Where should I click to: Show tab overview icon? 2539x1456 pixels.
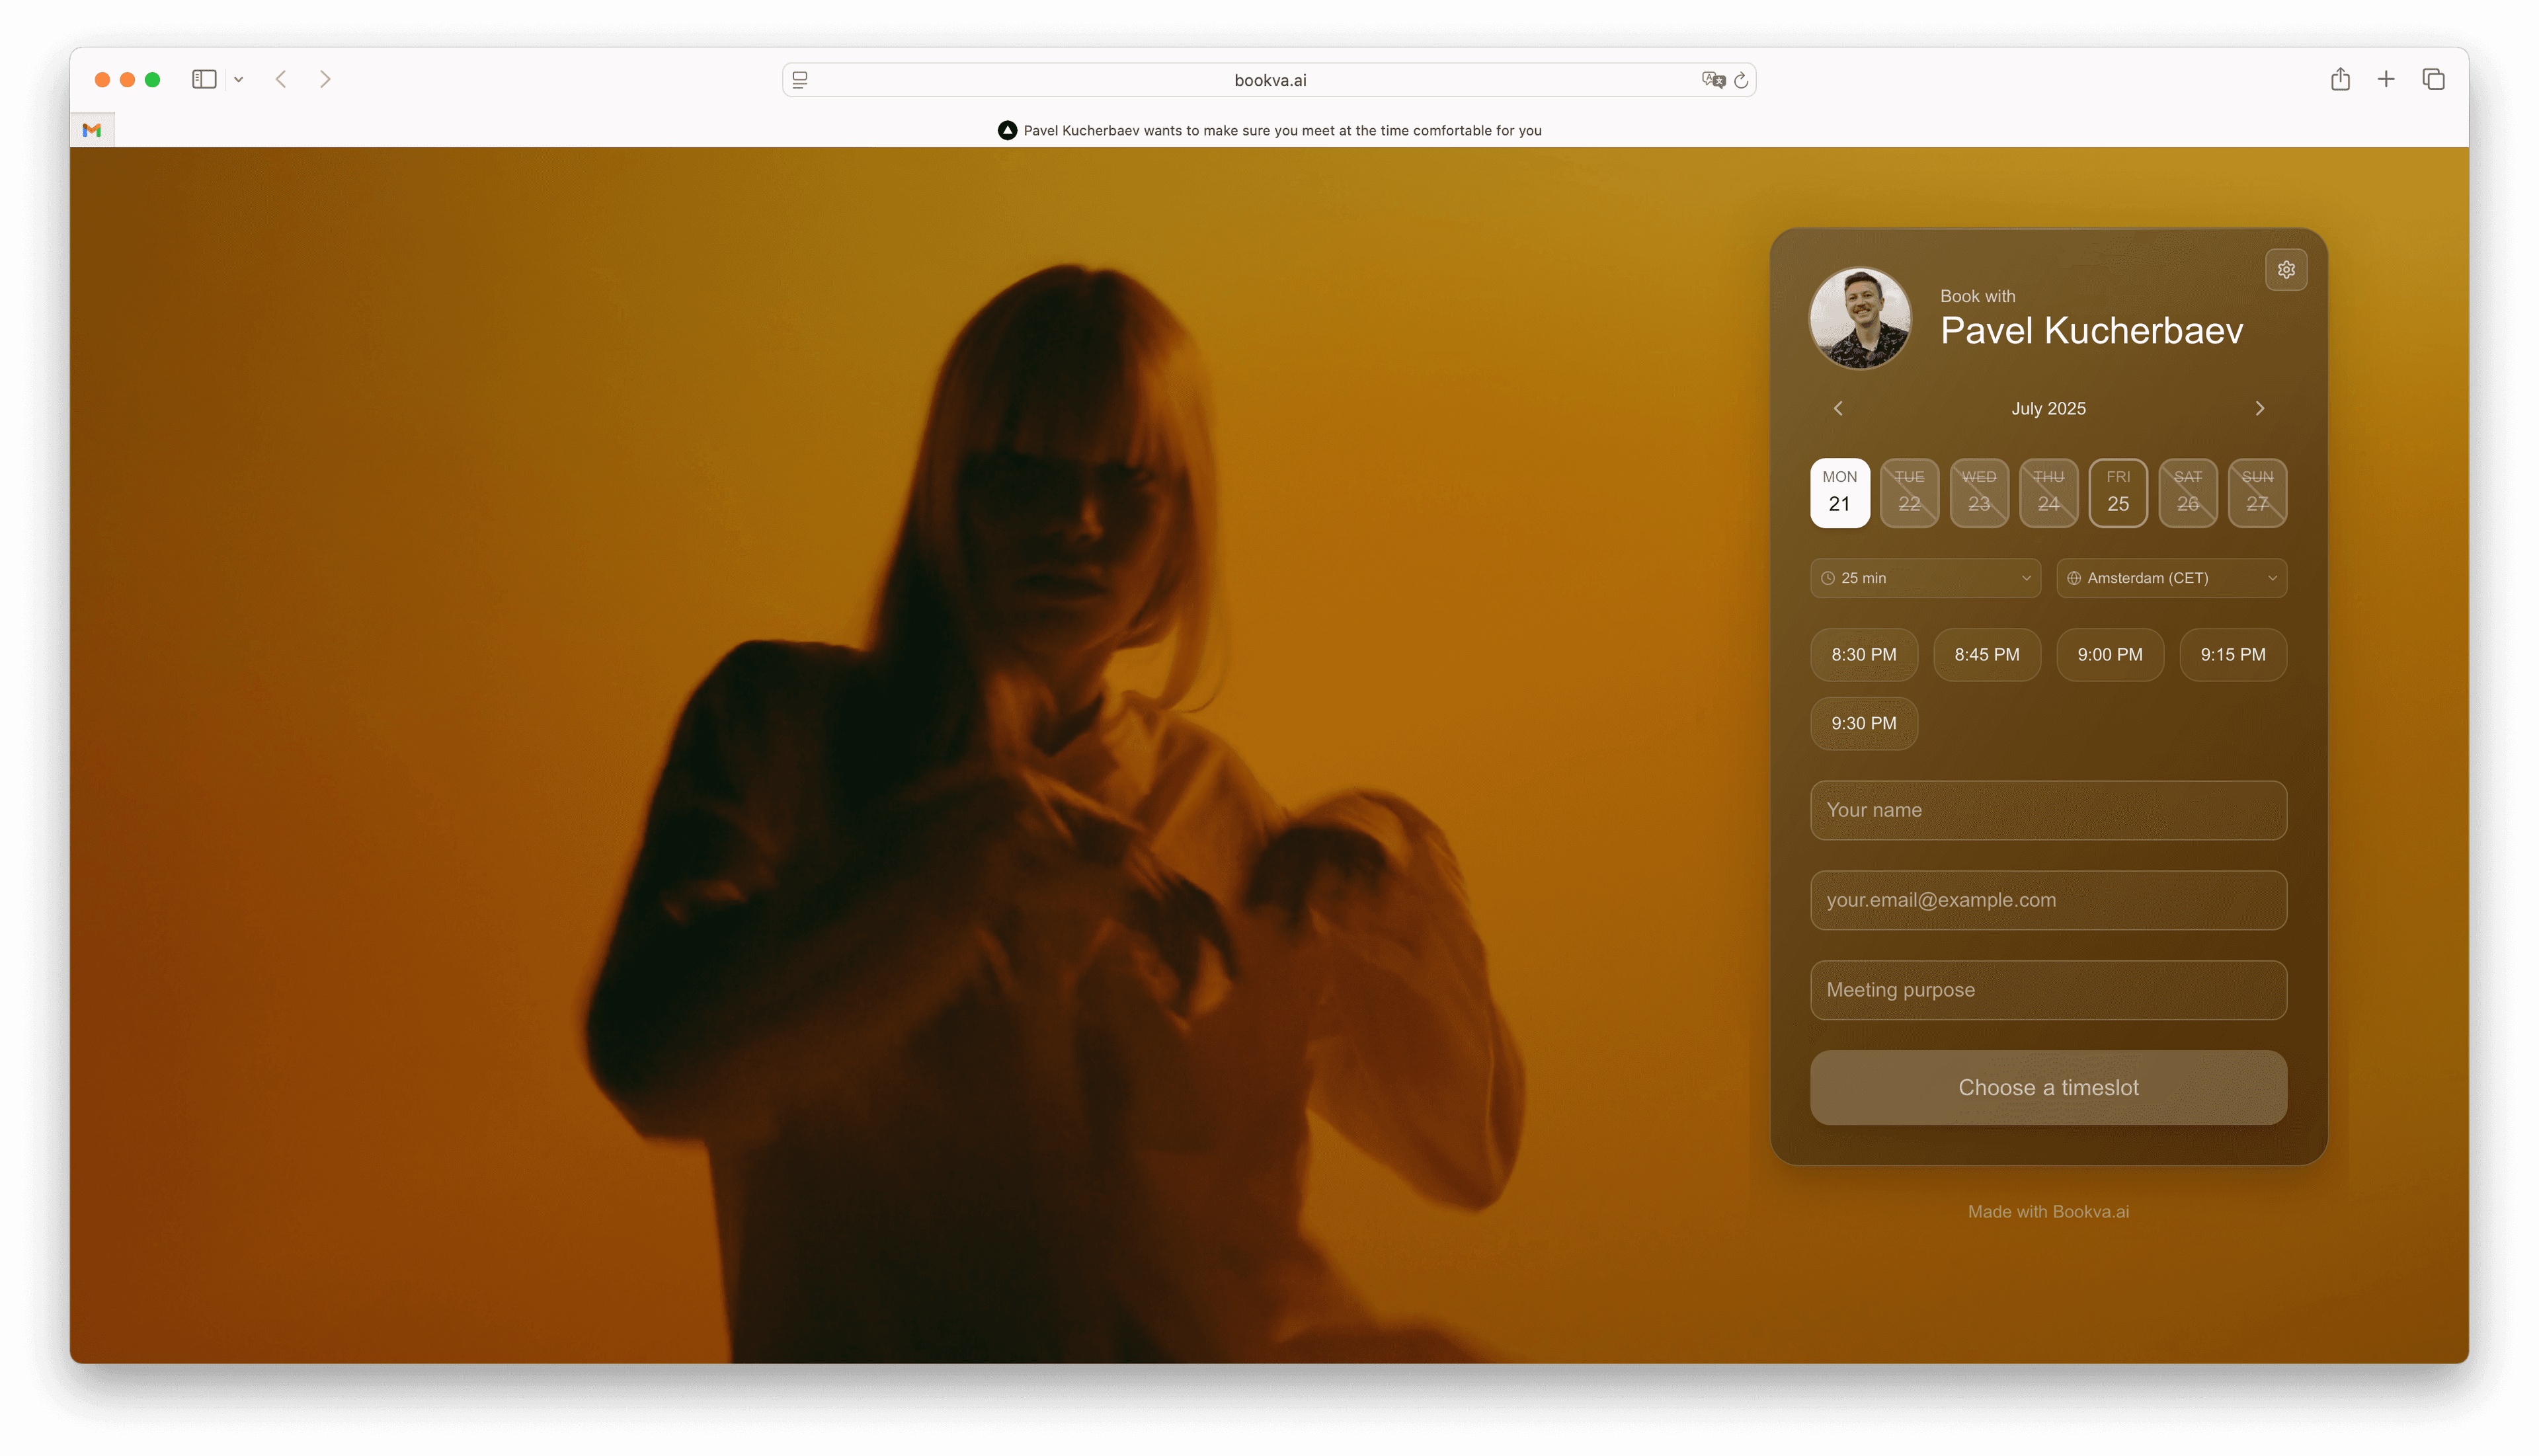click(2433, 79)
